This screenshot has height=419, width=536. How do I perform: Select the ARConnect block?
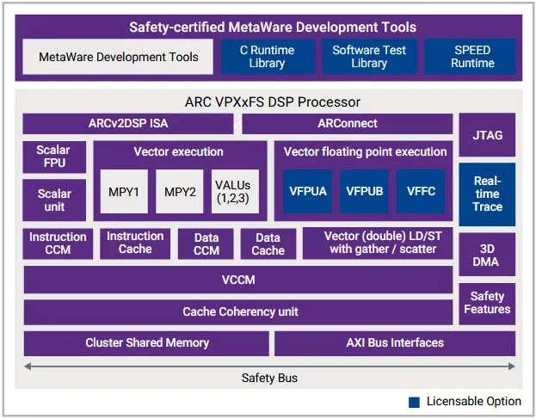347,124
